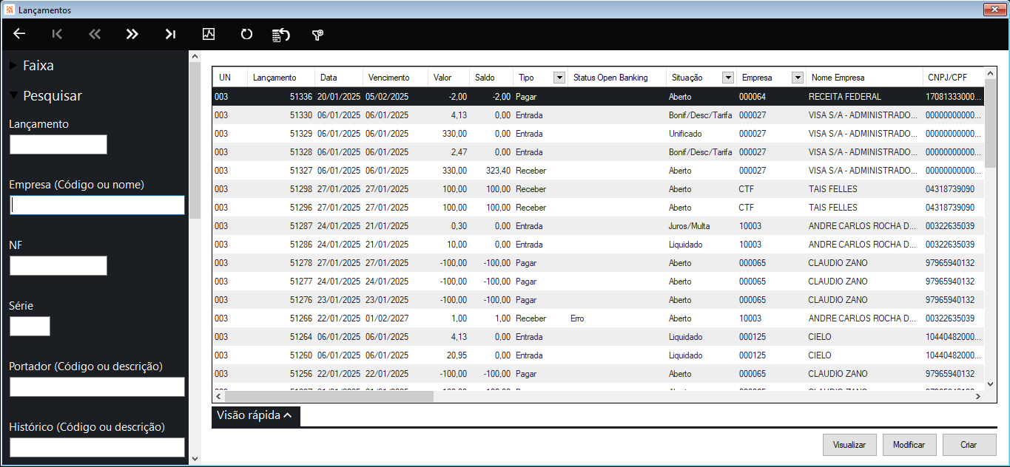Open the chart view icon
This screenshot has width=1010, height=467.
pyautogui.click(x=209, y=34)
